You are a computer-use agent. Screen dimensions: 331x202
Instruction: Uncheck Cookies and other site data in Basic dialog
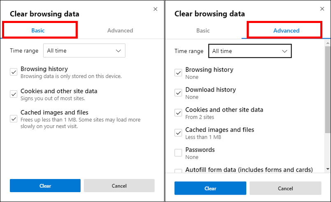(14, 94)
